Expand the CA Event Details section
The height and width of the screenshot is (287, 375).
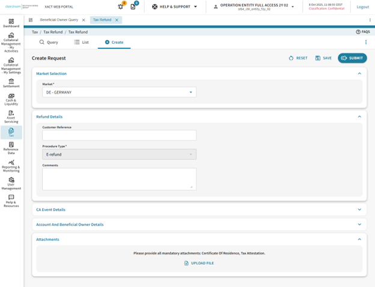click(x=359, y=210)
